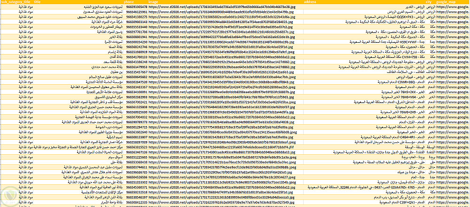
Task: Click the image column header
Action: coord(153,2)
